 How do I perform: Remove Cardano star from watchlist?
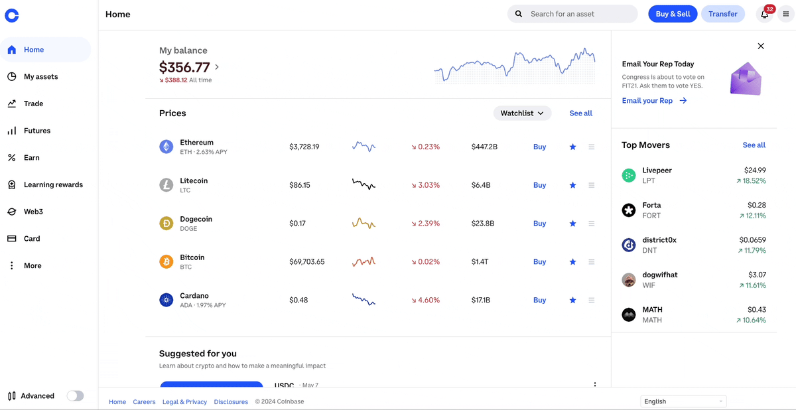(572, 300)
